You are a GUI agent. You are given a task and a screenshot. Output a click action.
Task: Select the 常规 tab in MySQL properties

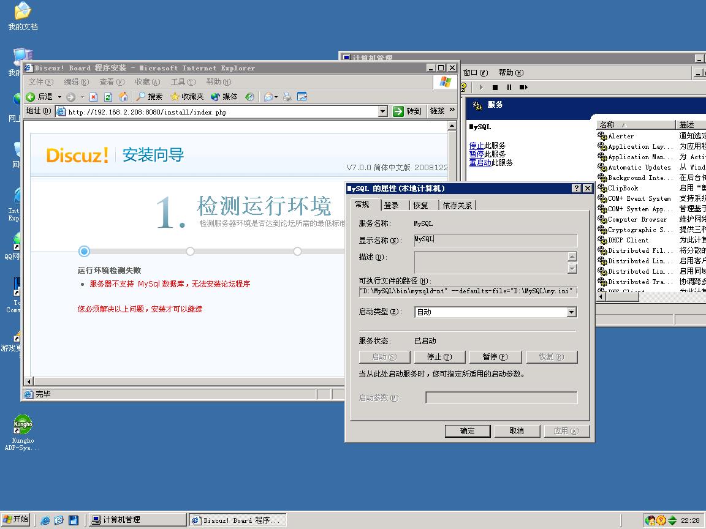tap(362, 204)
